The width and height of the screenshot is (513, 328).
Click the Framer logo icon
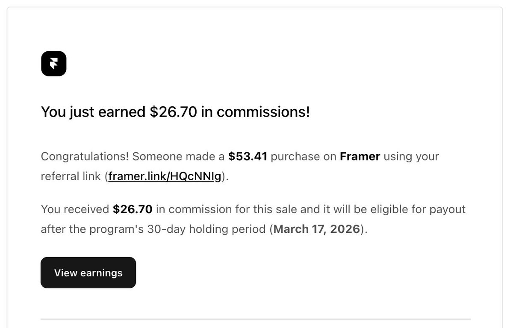53,64
